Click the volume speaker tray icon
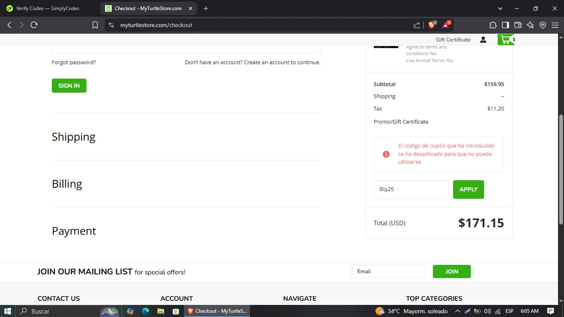This screenshot has height=317, width=564. click(x=487, y=311)
